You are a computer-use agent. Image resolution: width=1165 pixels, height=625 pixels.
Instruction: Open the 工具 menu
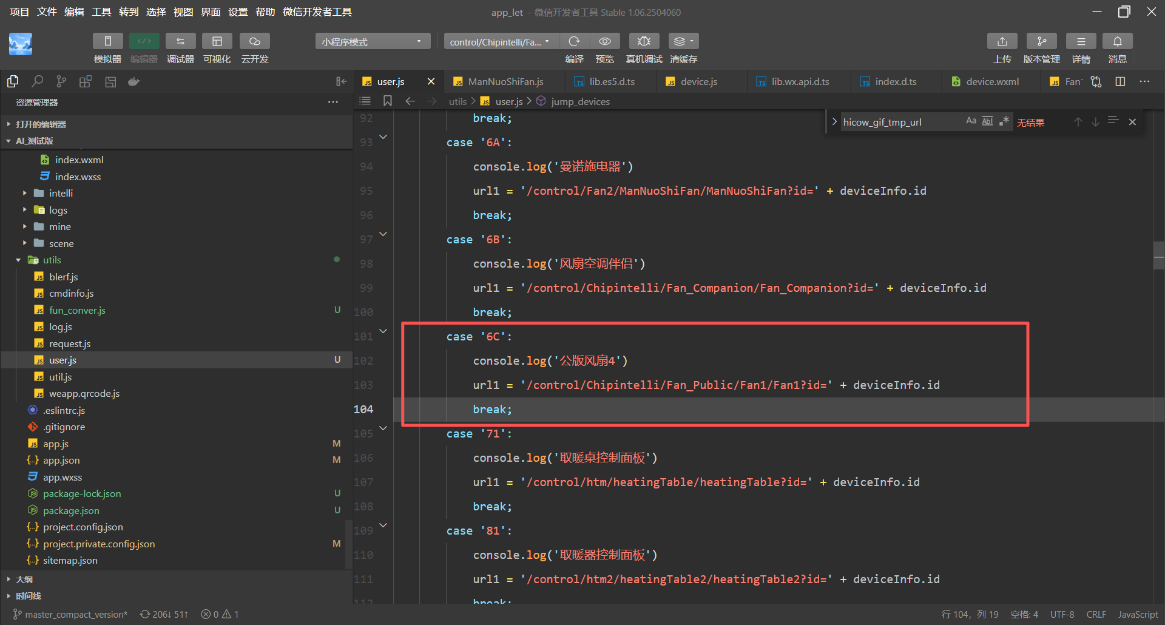tap(101, 12)
